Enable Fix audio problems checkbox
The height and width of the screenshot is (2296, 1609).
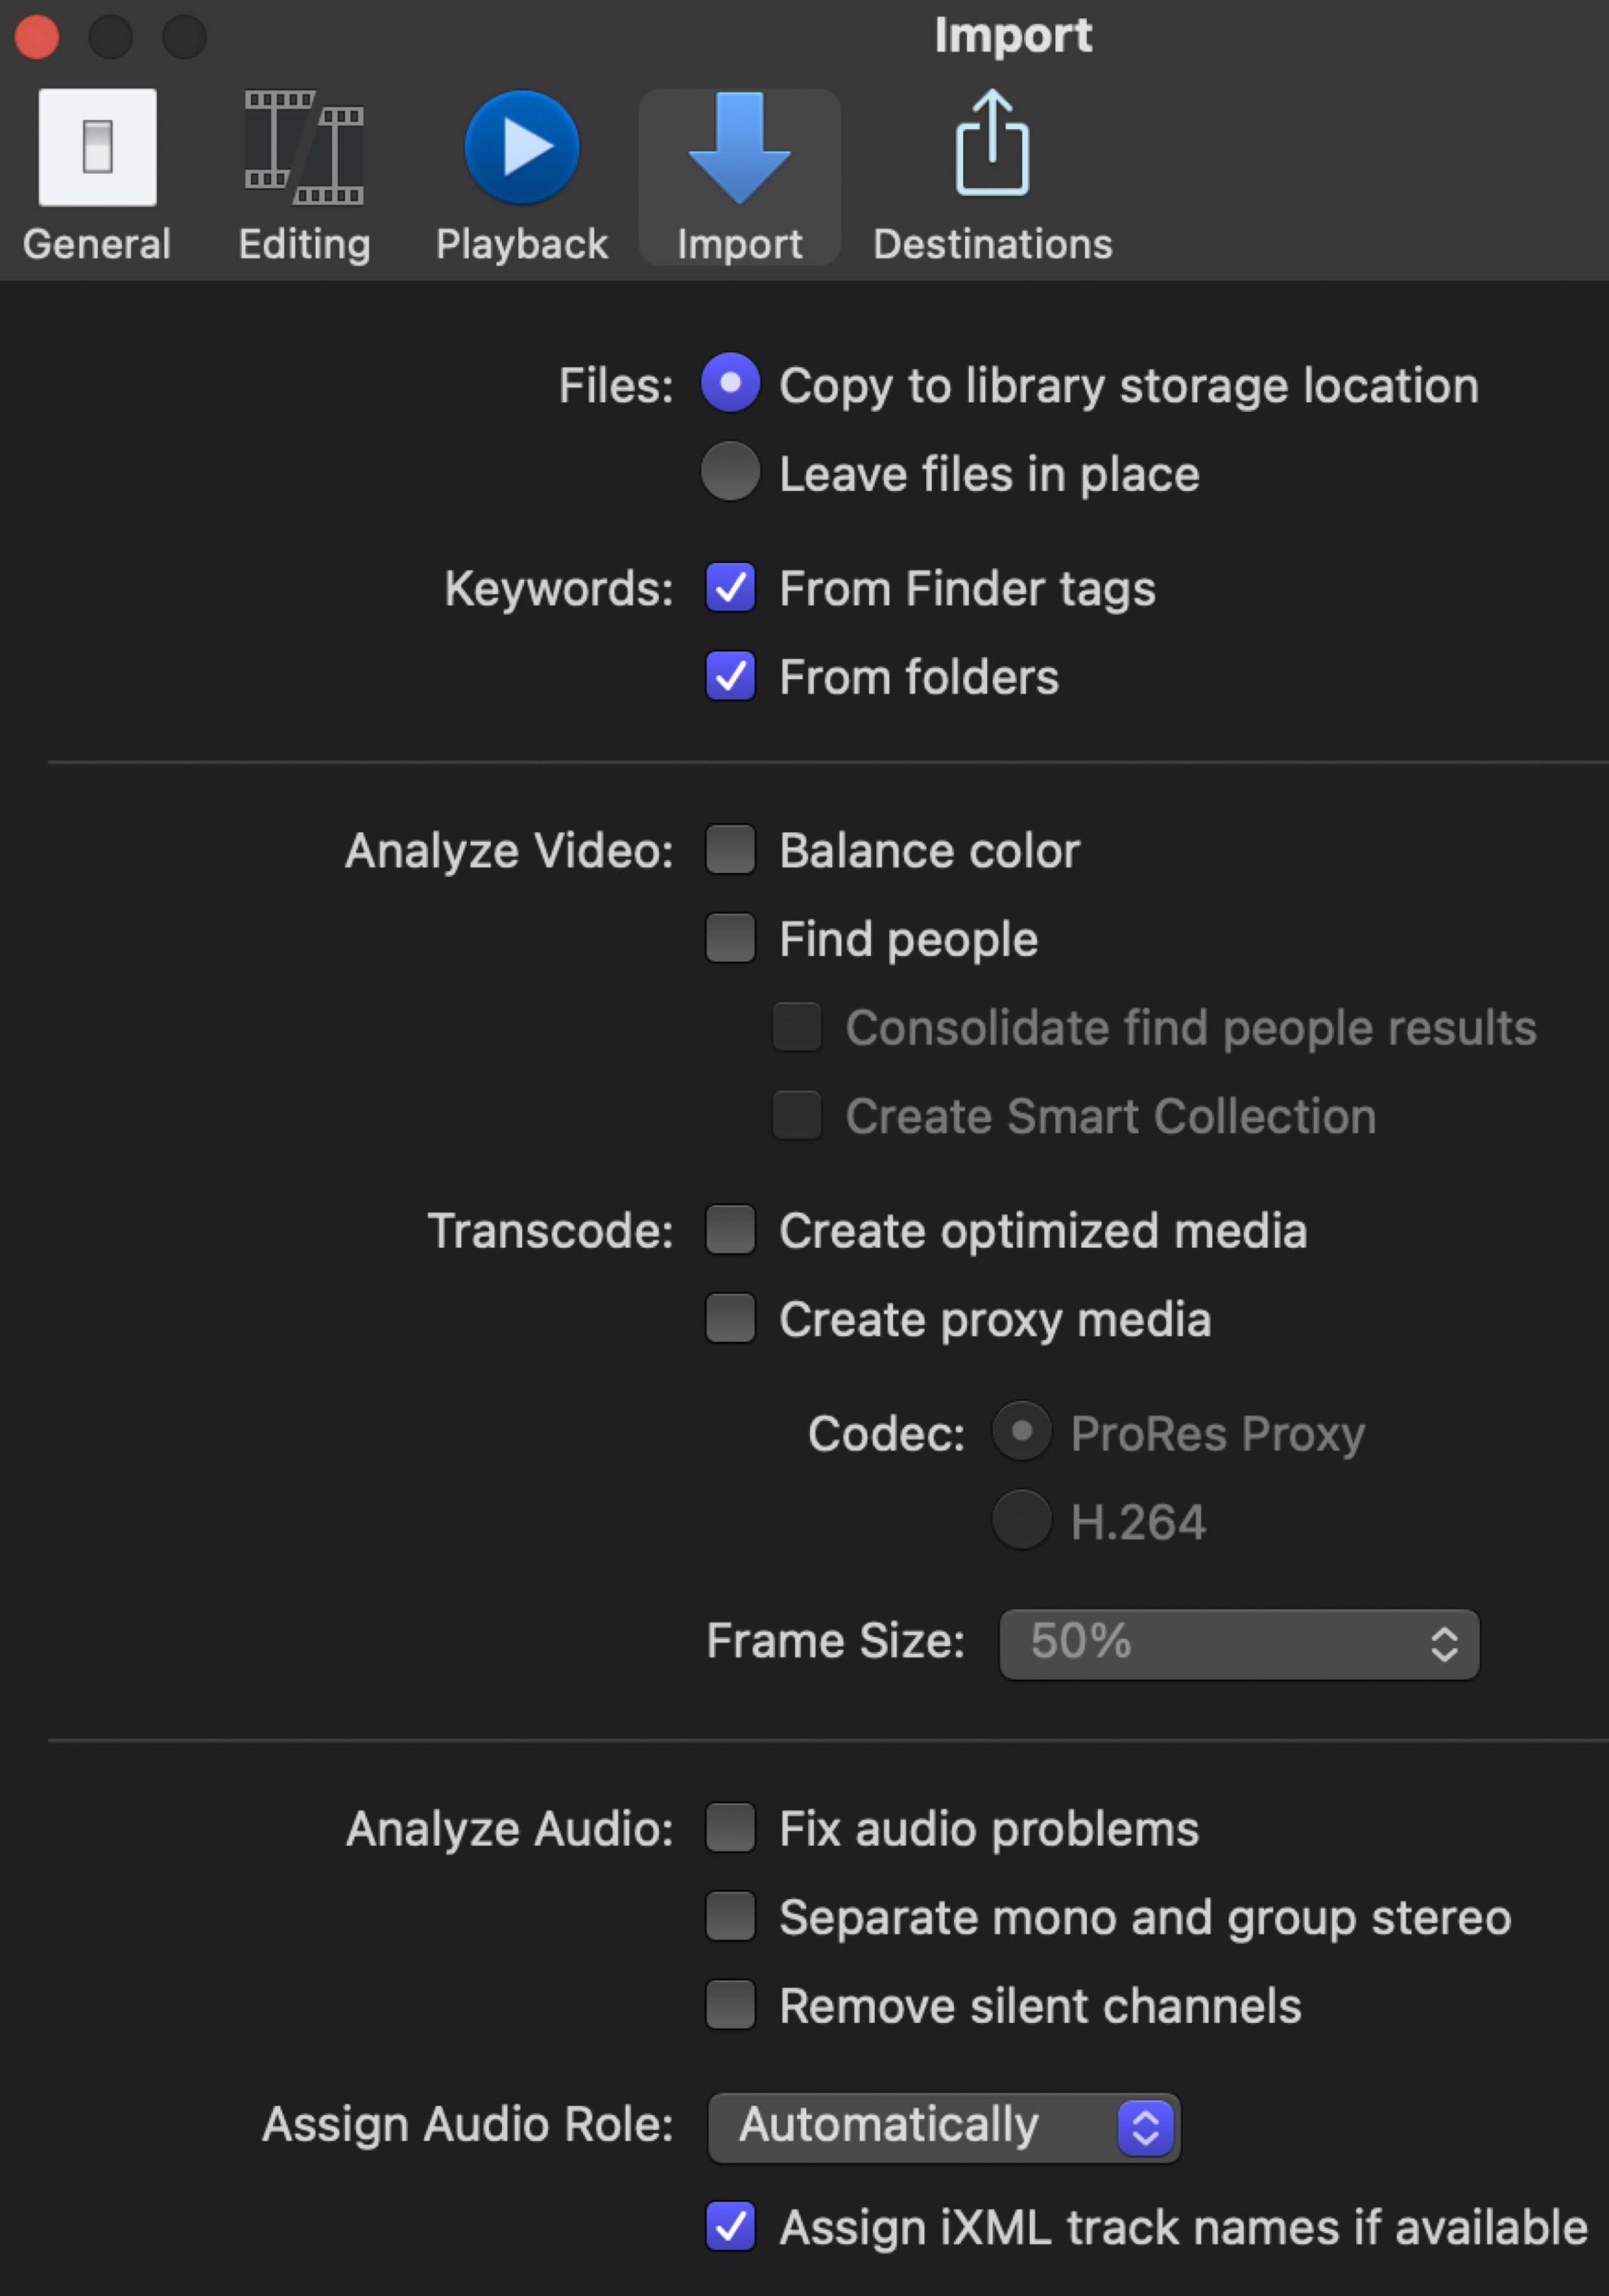731,1827
